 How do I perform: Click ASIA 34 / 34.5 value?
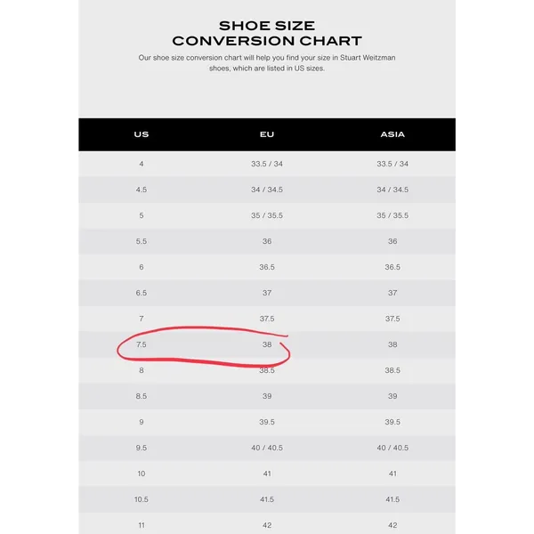pyautogui.click(x=392, y=190)
